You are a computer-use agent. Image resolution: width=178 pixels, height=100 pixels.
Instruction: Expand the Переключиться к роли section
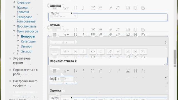point(10,70)
